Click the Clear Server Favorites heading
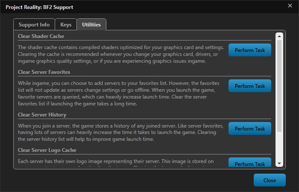The height and width of the screenshot is (192, 299). pos(44,72)
